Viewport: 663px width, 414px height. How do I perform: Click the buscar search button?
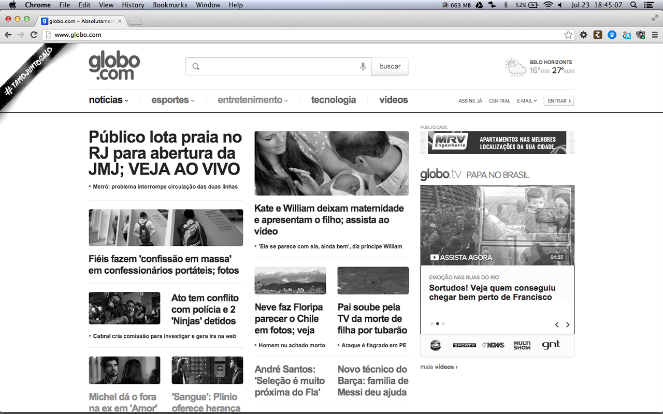pos(390,66)
